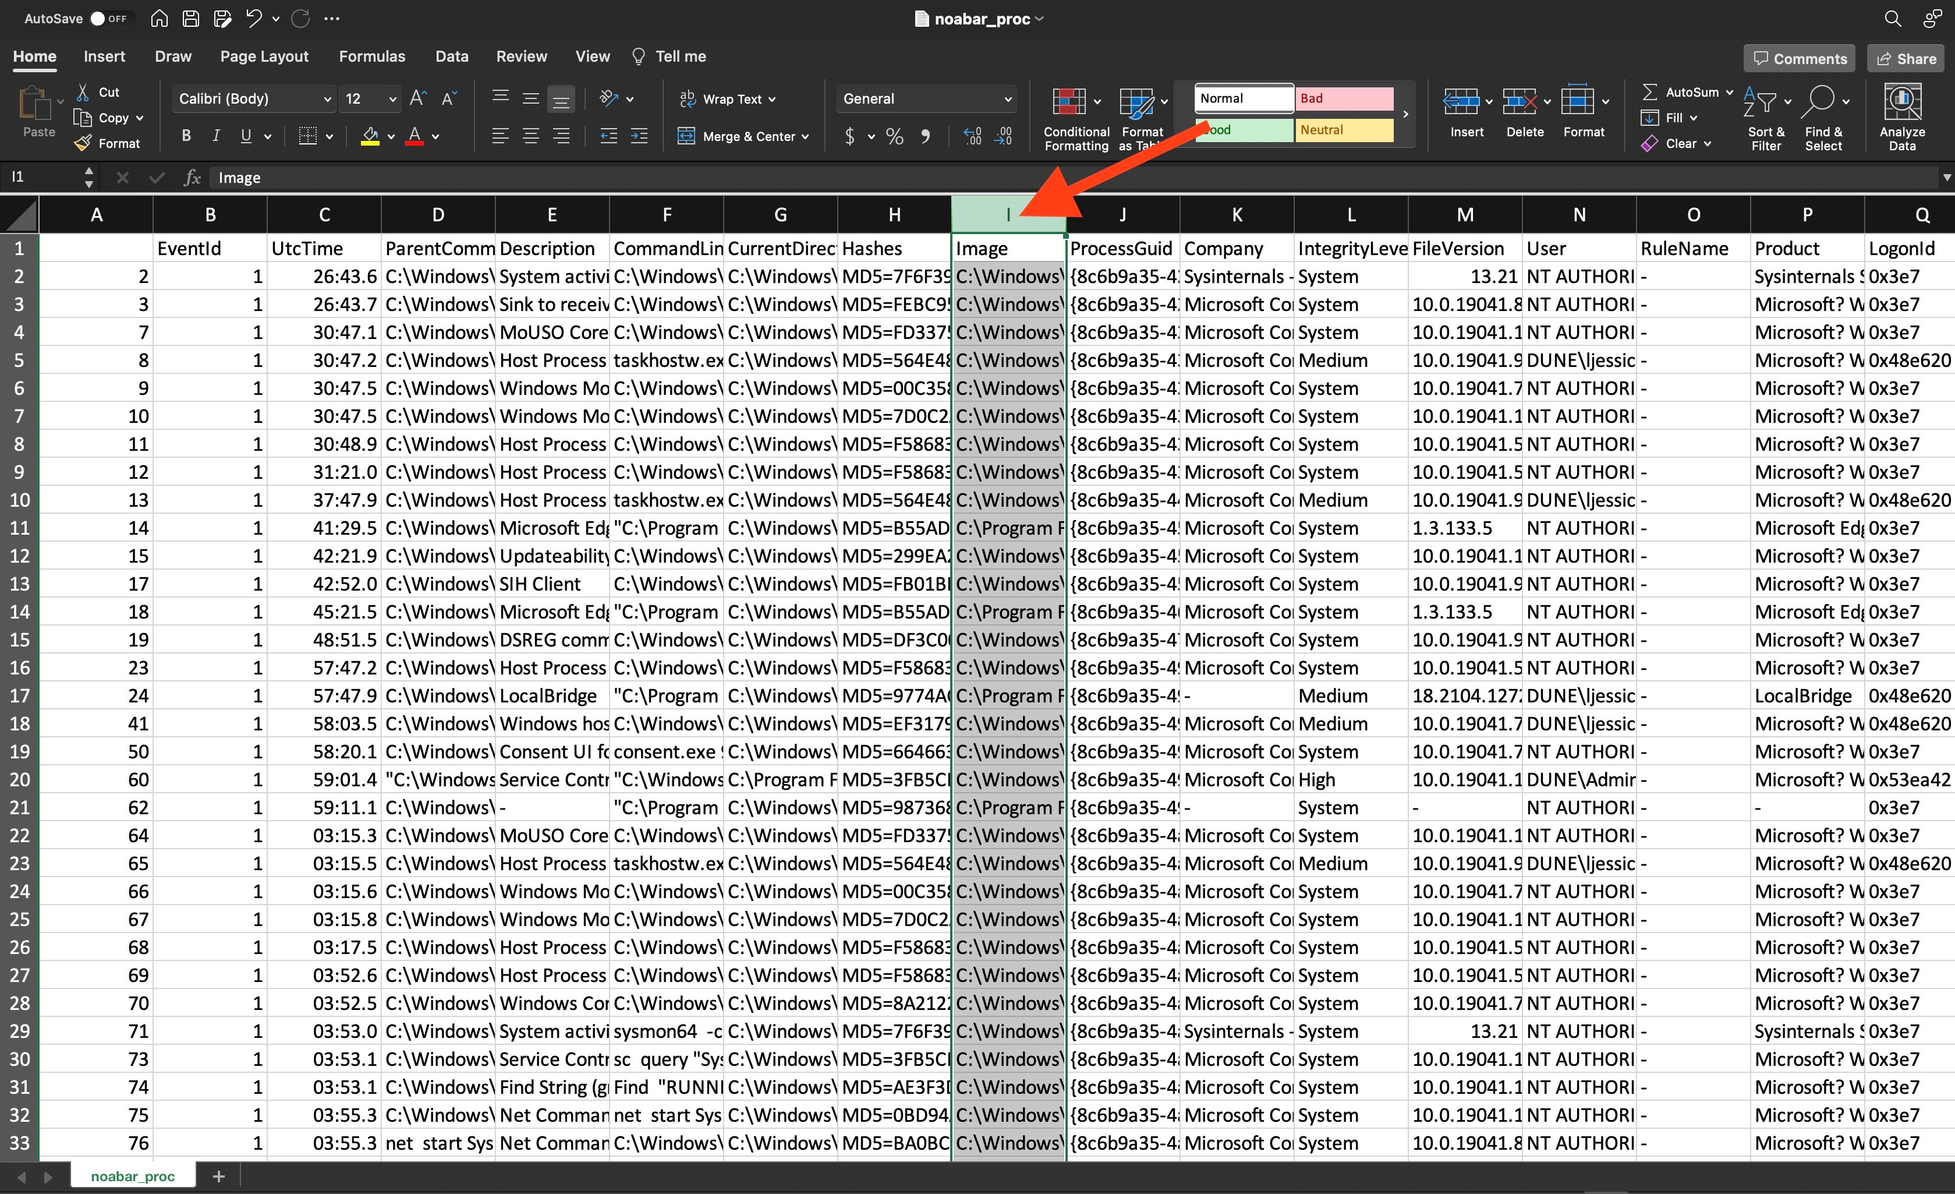1955x1194 pixels.
Task: Open Wrap Text dropdown
Action: coord(772,99)
